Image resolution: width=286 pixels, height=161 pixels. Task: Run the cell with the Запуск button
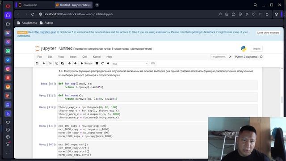[x=87, y=64]
